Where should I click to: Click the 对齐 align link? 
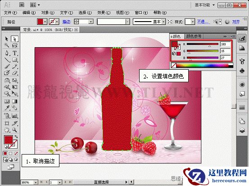(236, 22)
